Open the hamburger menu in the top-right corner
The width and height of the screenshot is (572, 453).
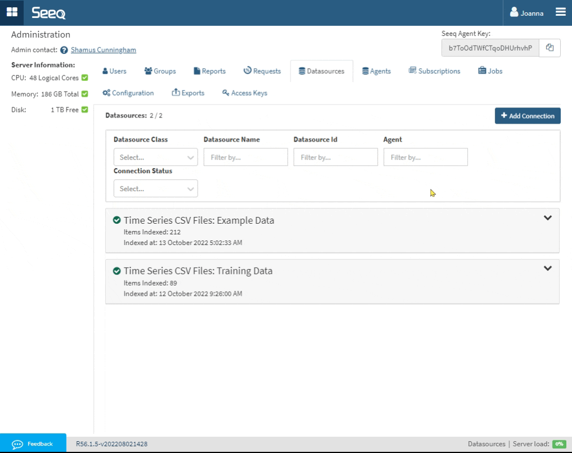pyautogui.click(x=561, y=12)
